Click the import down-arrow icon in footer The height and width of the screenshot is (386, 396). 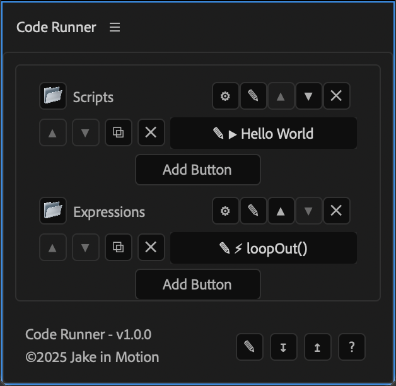(x=283, y=347)
